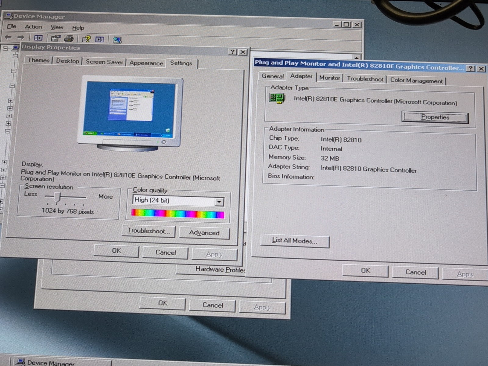Click the Advanced button
Viewport: 488px width, 366px height.
[204, 233]
